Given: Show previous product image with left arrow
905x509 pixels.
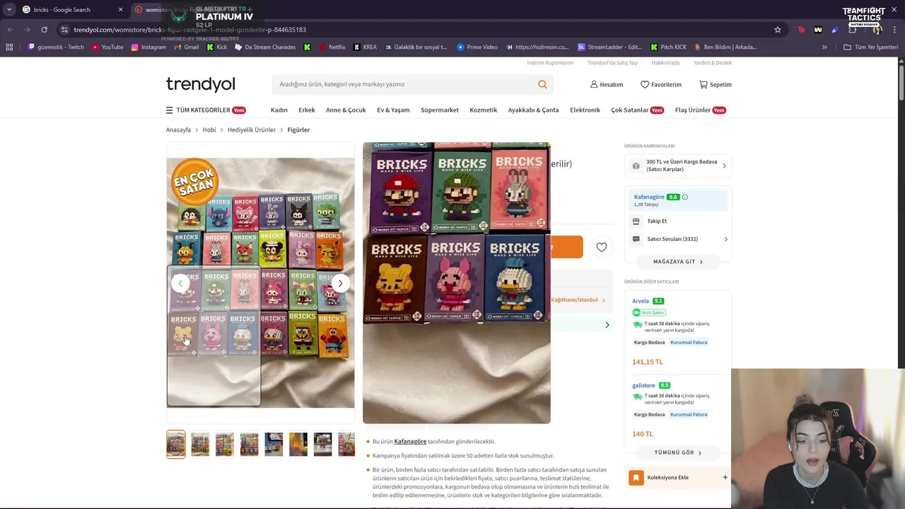Looking at the screenshot, I should [180, 283].
